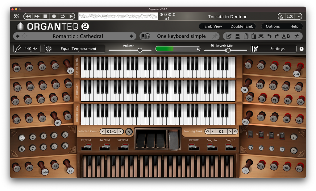The image size is (316, 191).
Task: Open the One keyboard simple MIDI mapping menu
Action: 181,36
